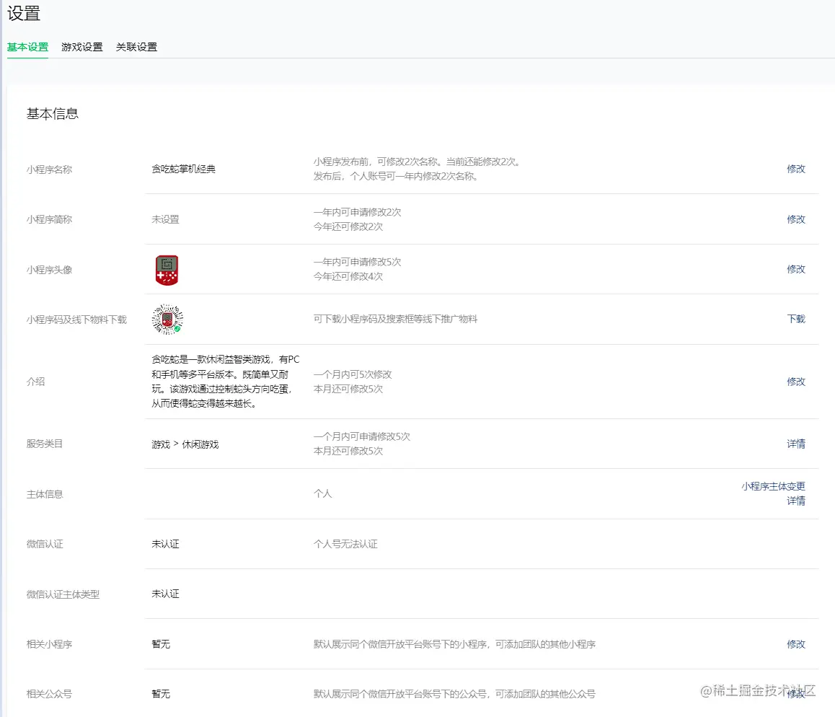The height and width of the screenshot is (717, 835).
Task: Click the 游戏 > 休闲游戏 category text
Action: (x=185, y=444)
